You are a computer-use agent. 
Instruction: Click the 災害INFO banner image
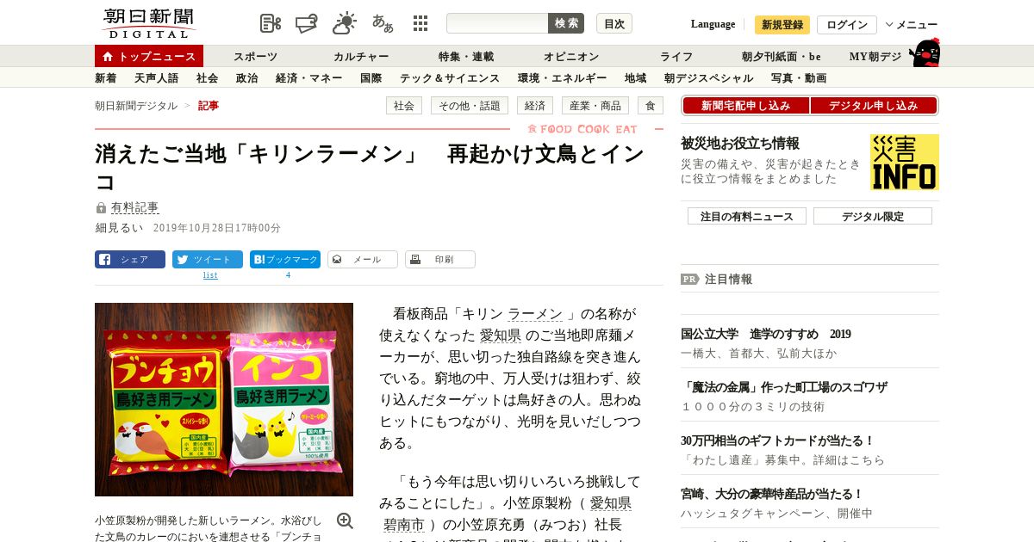[905, 162]
